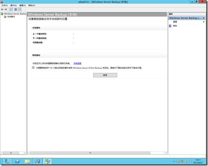
Task: Click the blue Help icon in the toolbar
Action: pyautogui.click(x=16, y=9)
